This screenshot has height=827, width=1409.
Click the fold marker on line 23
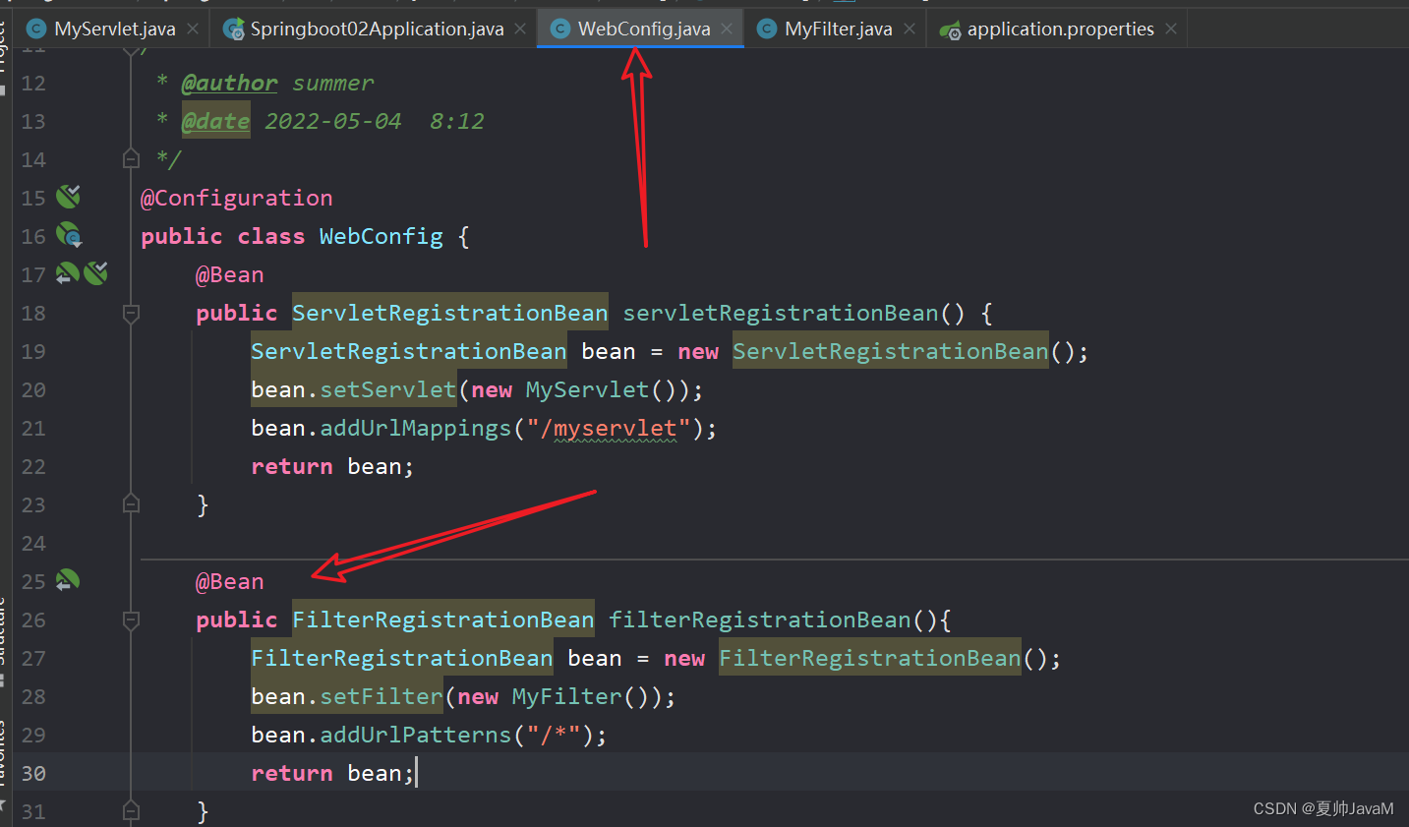tap(131, 503)
